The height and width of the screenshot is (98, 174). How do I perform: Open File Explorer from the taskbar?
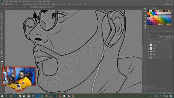click(x=20, y=96)
